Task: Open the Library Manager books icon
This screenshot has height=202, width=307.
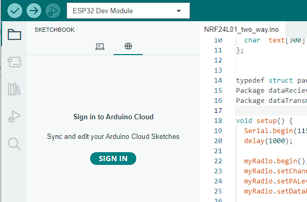Action: pos(14,89)
